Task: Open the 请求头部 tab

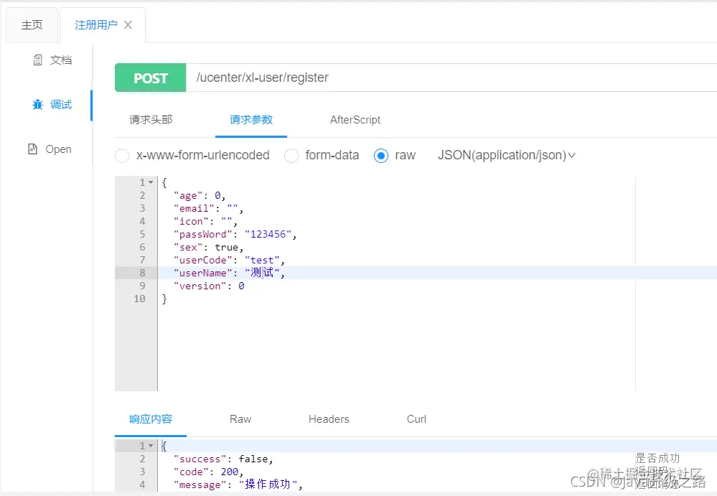Action: pyautogui.click(x=151, y=120)
